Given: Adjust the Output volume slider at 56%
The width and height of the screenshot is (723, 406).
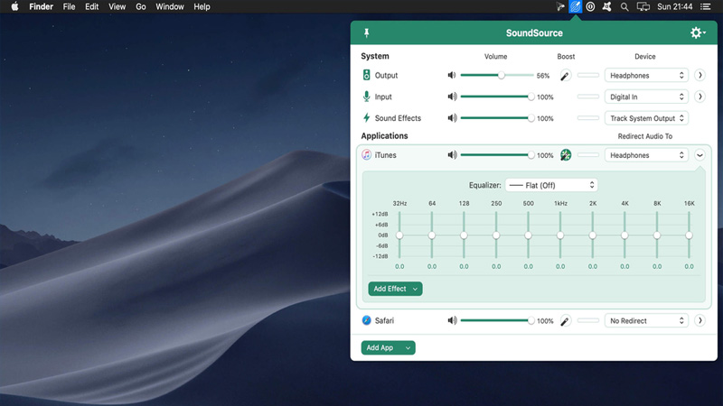Looking at the screenshot, I should pos(497,75).
